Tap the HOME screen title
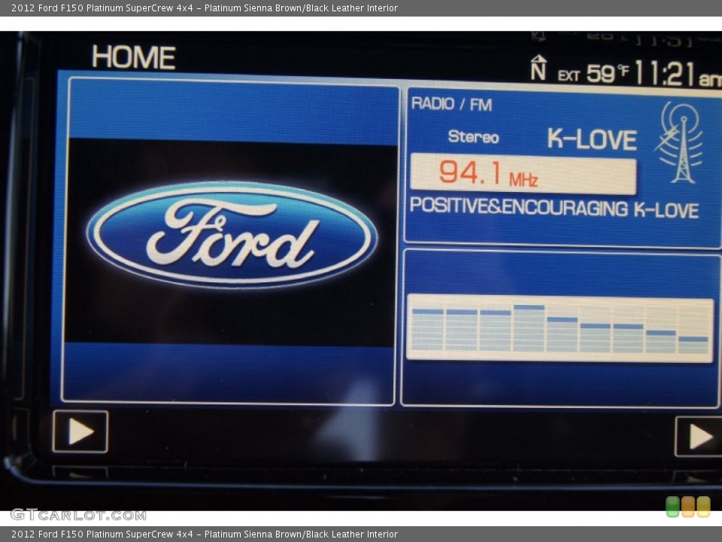722x542 pixels. pyautogui.click(x=134, y=58)
